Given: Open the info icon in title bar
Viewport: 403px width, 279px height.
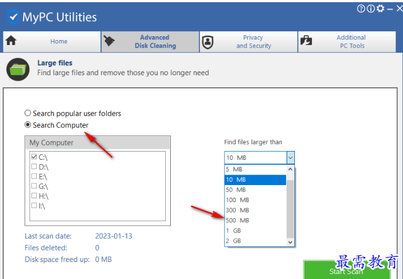Looking at the screenshot, I should click(x=371, y=9).
